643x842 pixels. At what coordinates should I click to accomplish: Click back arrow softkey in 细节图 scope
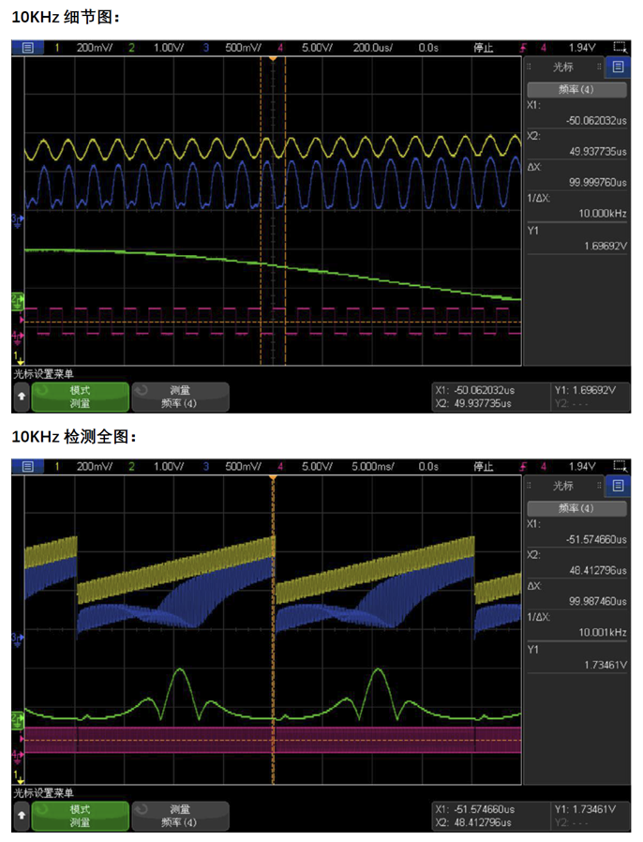pos(20,397)
